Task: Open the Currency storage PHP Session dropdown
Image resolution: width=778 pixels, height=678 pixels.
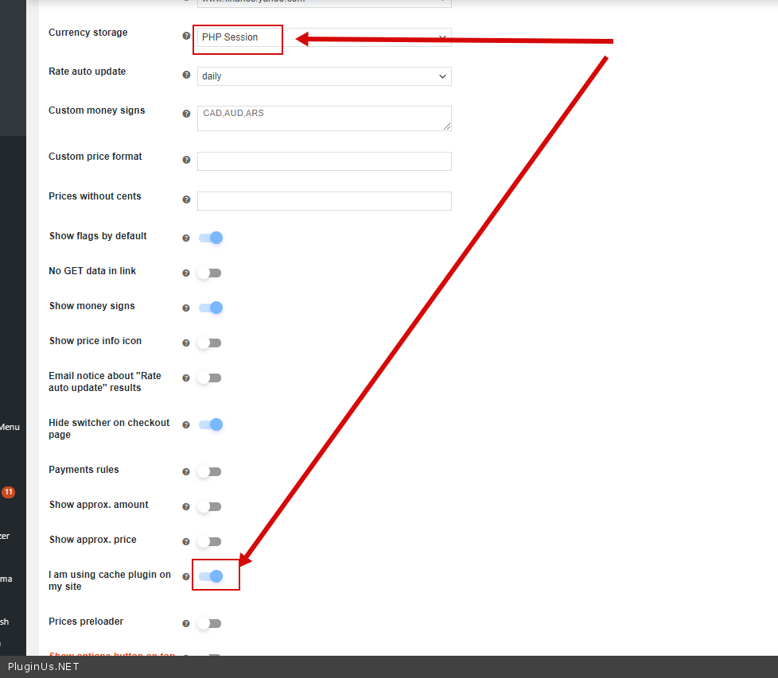Action: (x=324, y=37)
